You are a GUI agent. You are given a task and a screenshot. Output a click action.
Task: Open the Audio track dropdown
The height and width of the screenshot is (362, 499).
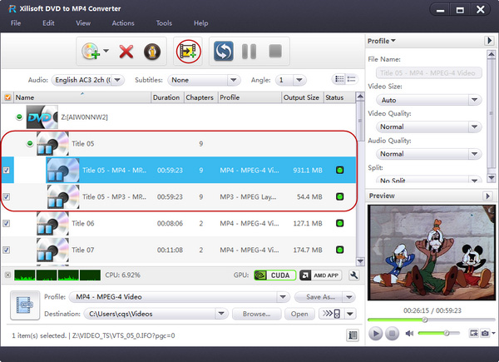88,80
